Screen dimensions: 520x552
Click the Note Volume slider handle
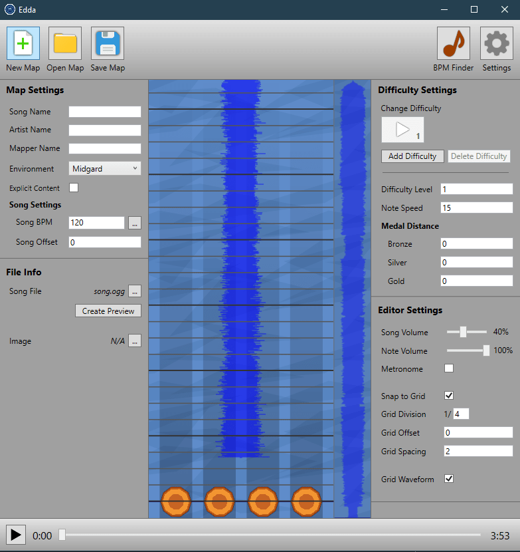coord(486,350)
